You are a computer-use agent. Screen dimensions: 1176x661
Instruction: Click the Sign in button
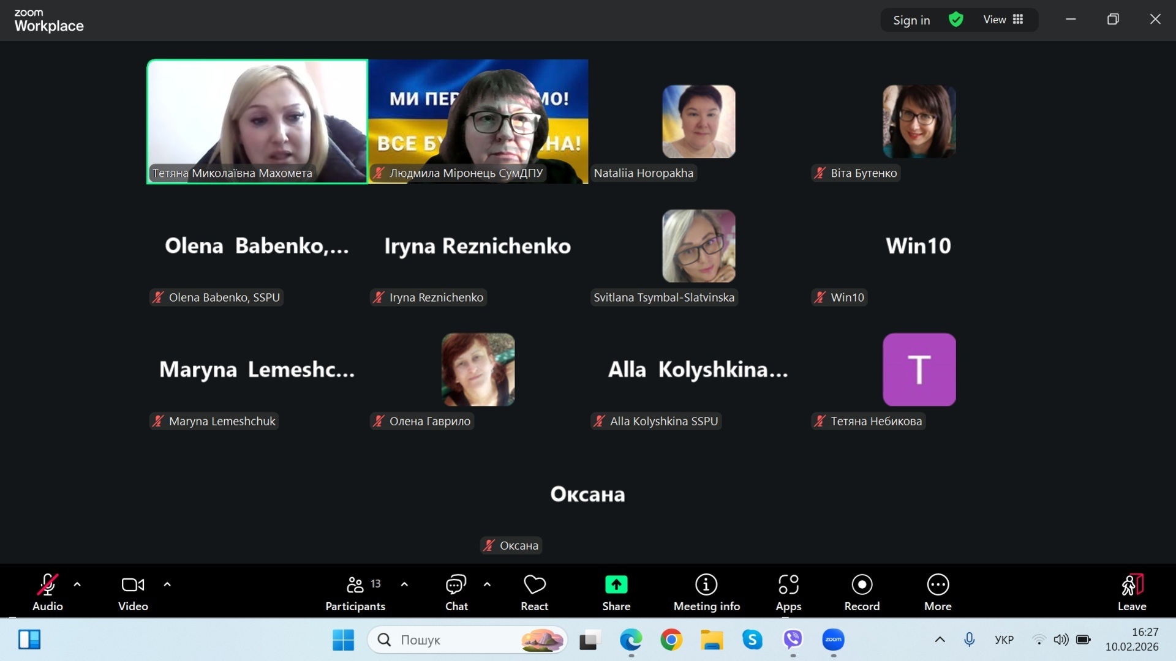[911, 20]
